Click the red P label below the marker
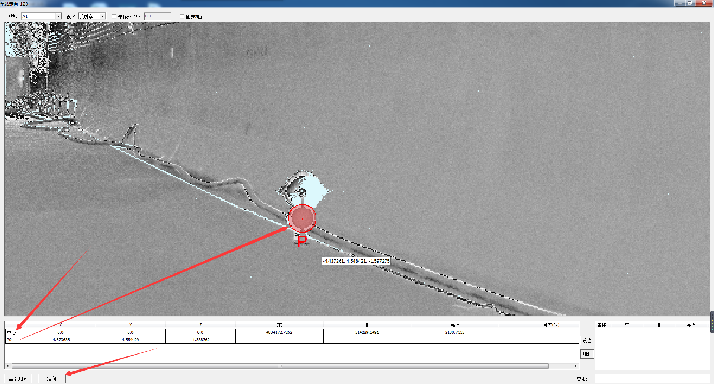Screen dimensions: 714x384 click(x=302, y=241)
